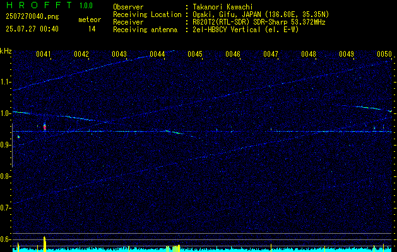This screenshot has width=397, height=252.
Task: Click observer name Takanori Kawachi
Action: 222,7
